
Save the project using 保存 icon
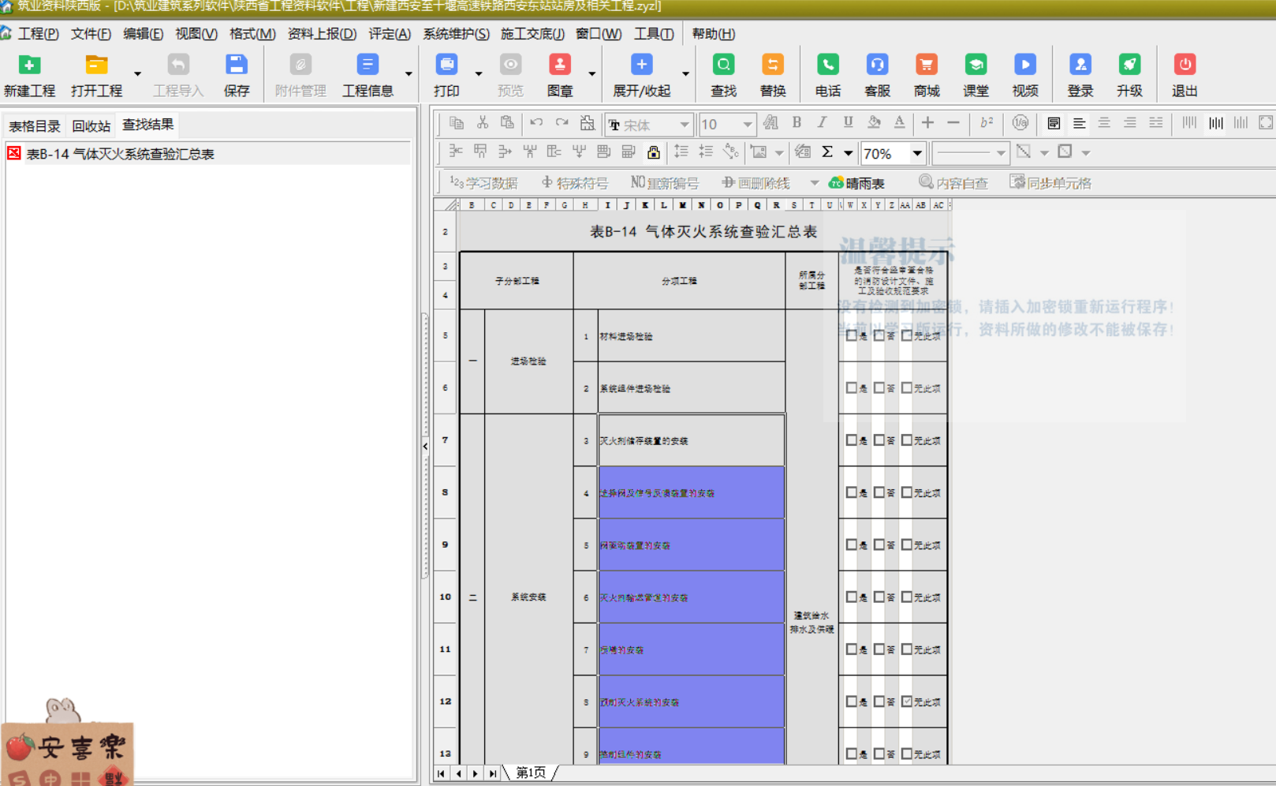[236, 65]
